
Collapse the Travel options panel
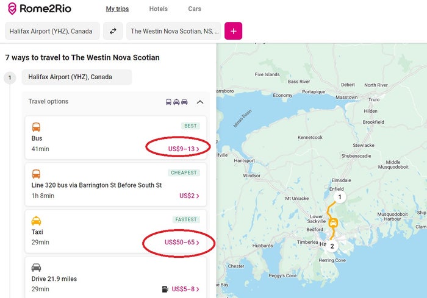[200, 102]
